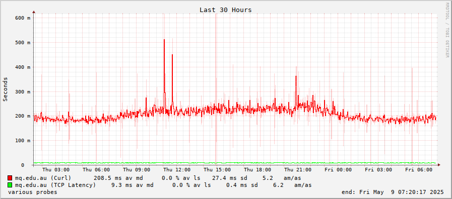Click the 'Thu 15:00' x-axis label
452x199 pixels.
tap(217, 170)
